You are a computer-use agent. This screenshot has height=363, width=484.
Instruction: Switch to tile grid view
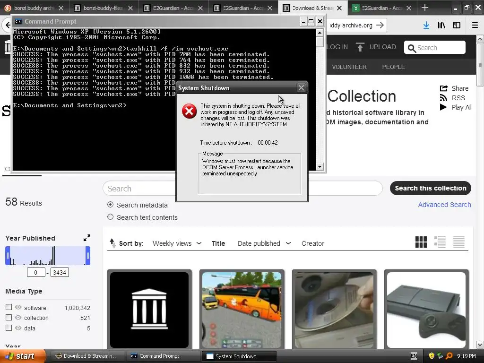pos(421,242)
